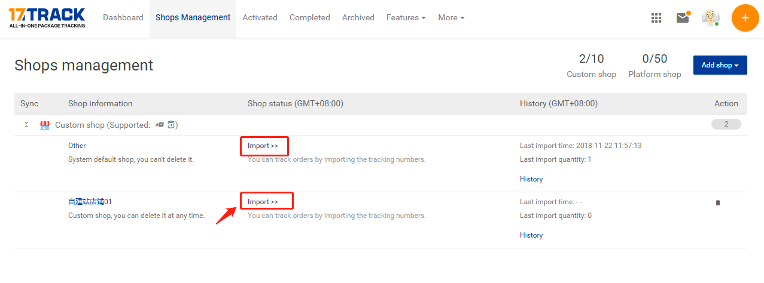Click Import for the Other shop
The image size is (764, 283).
pyautogui.click(x=263, y=146)
